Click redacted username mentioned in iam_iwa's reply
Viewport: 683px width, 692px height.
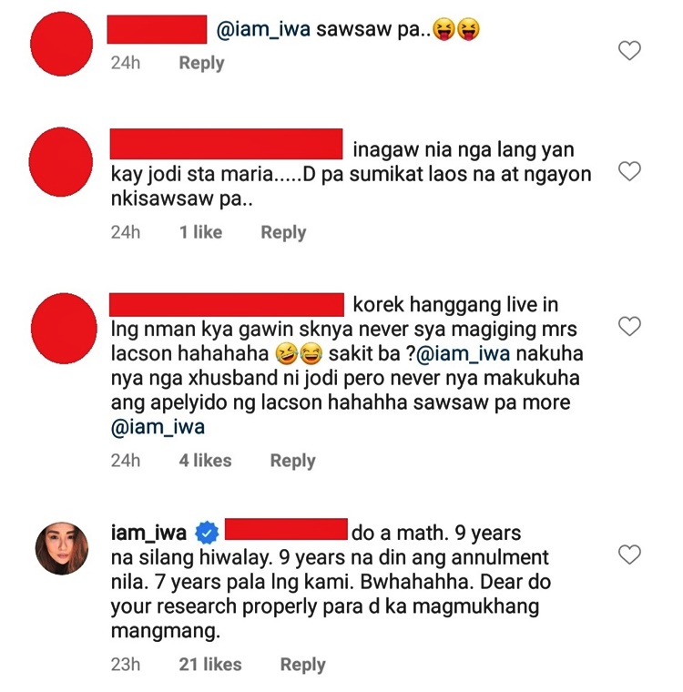(286, 529)
